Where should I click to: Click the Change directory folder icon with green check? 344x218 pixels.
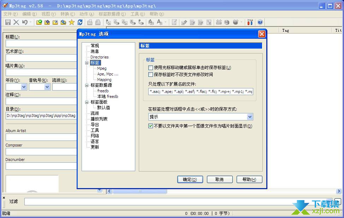[39, 22]
